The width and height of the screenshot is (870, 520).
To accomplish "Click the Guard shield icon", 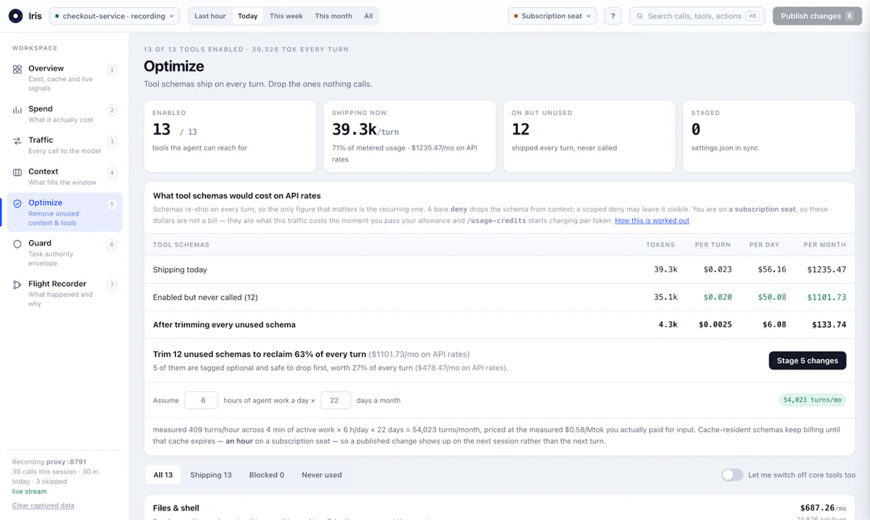I will (x=17, y=245).
